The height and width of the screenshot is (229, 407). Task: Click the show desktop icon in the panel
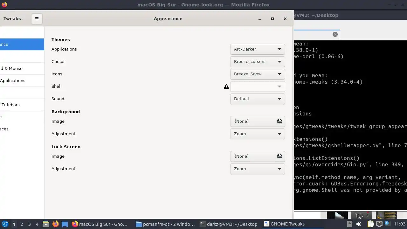65,224
